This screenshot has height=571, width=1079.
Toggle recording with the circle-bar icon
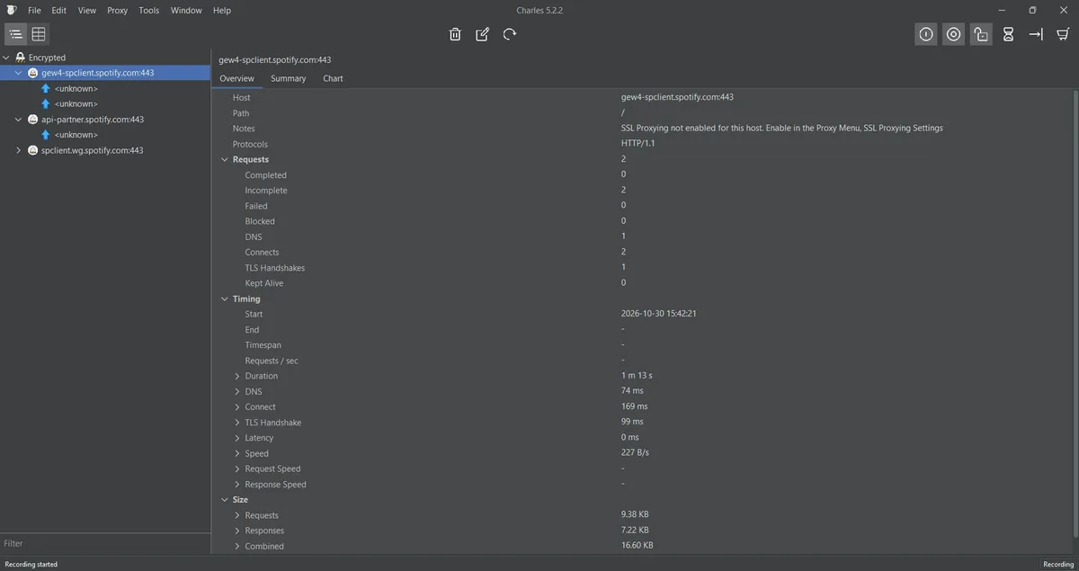[x=926, y=34]
